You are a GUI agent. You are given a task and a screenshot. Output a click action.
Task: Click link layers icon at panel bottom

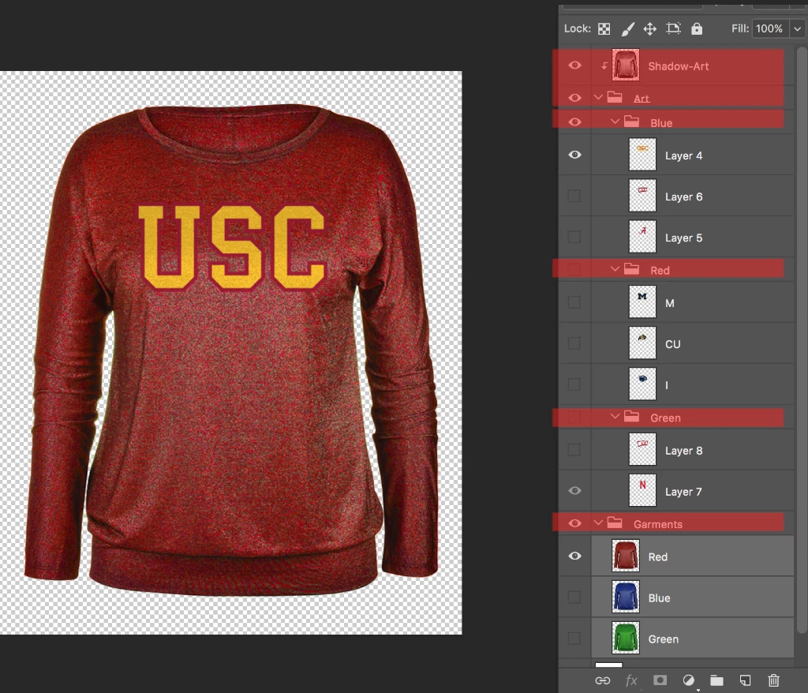coord(602,680)
